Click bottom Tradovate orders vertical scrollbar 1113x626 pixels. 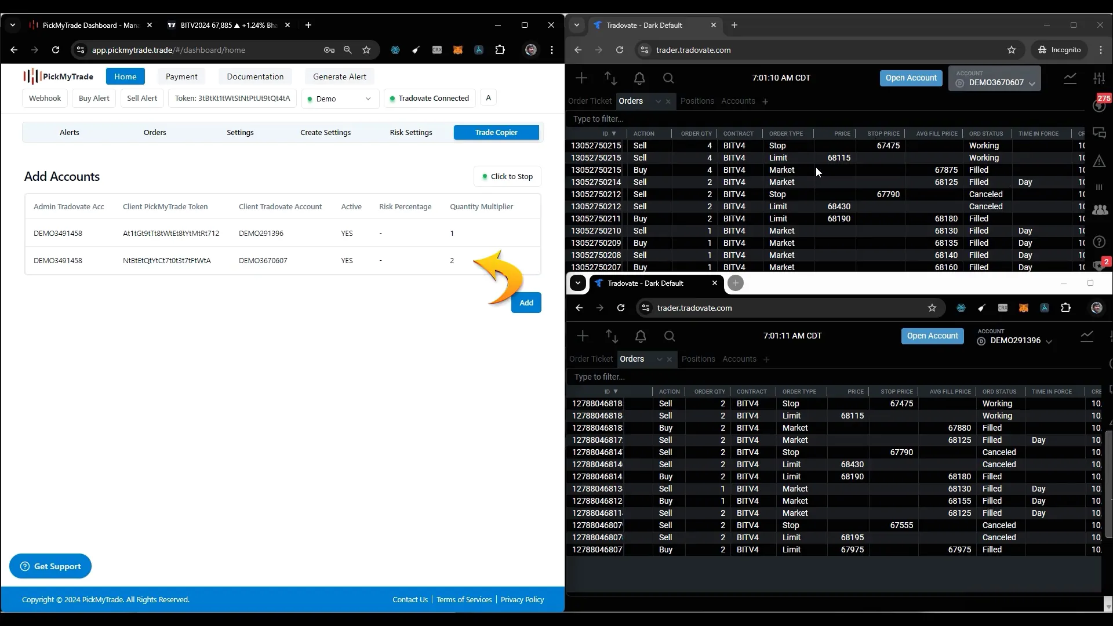[x=1108, y=484]
